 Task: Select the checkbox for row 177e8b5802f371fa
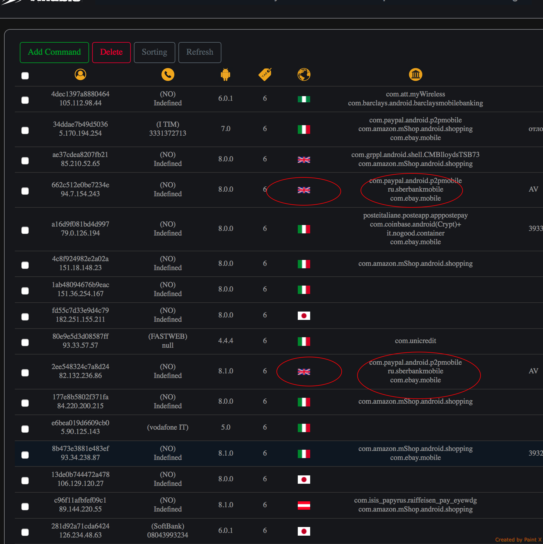(x=25, y=403)
